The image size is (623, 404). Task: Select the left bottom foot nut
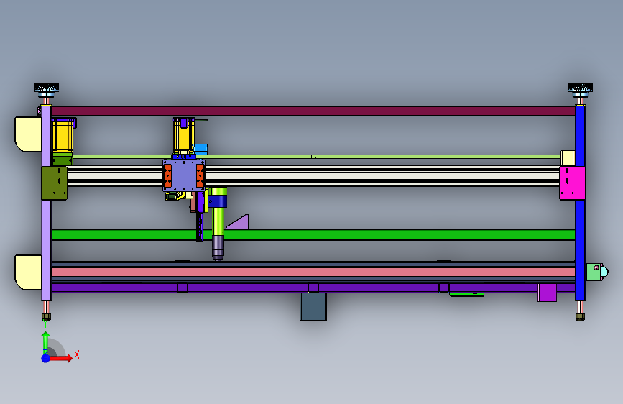click(46, 317)
